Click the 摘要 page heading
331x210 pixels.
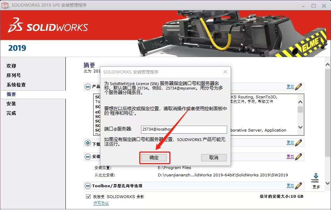pyautogui.click(x=89, y=65)
